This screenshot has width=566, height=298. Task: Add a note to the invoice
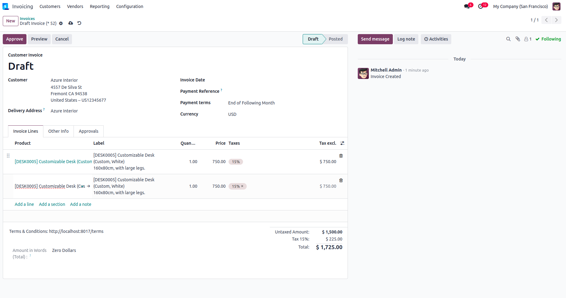click(x=81, y=204)
